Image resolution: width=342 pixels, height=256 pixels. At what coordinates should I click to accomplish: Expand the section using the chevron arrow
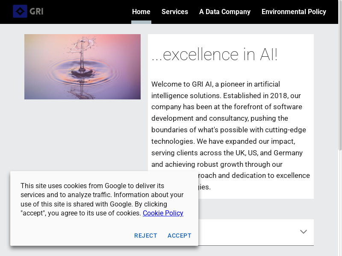[304, 232]
